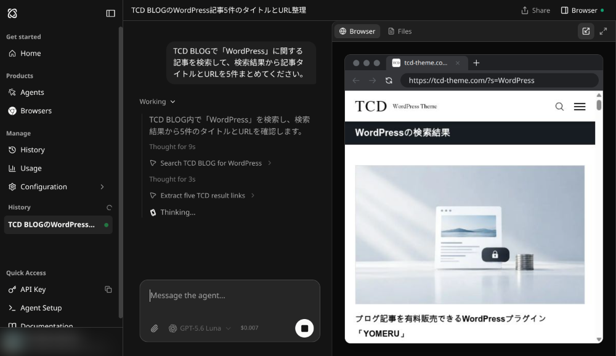The width and height of the screenshot is (616, 356).
Task: Click the app logo in top-left corner
Action: pyautogui.click(x=12, y=14)
